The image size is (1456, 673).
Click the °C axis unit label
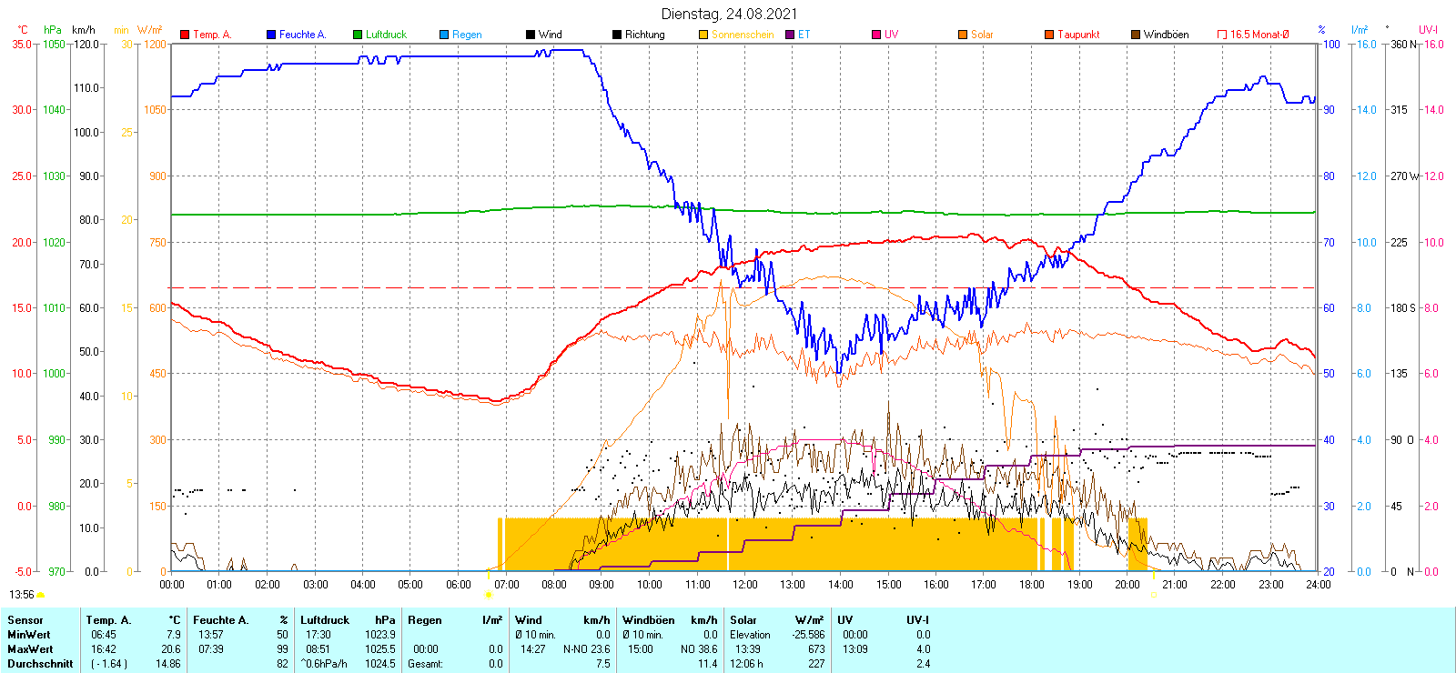[23, 30]
